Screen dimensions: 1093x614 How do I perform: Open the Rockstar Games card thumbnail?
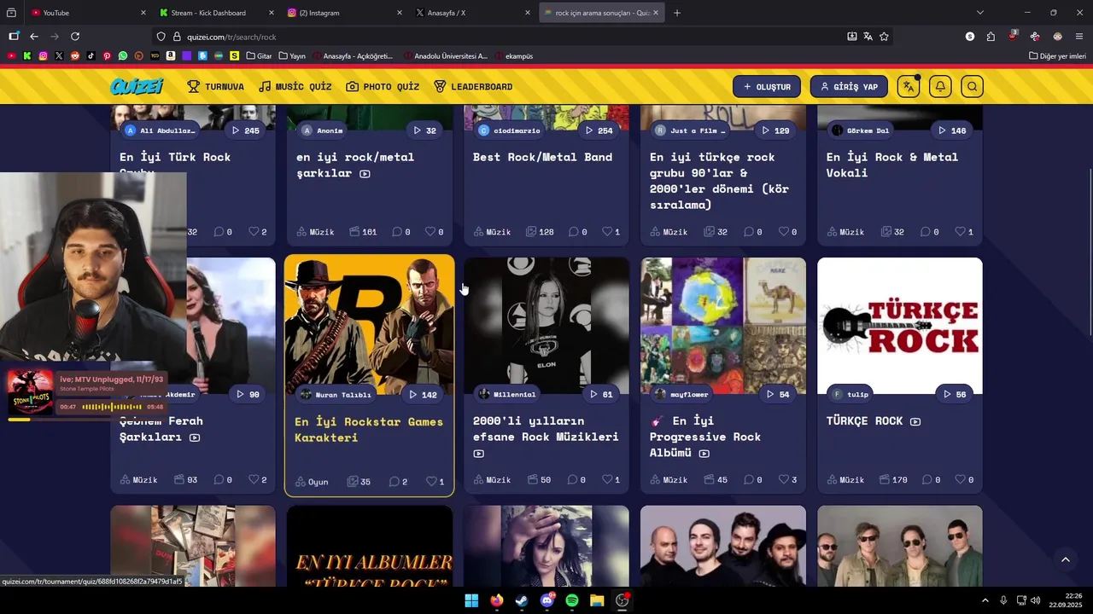point(369,324)
